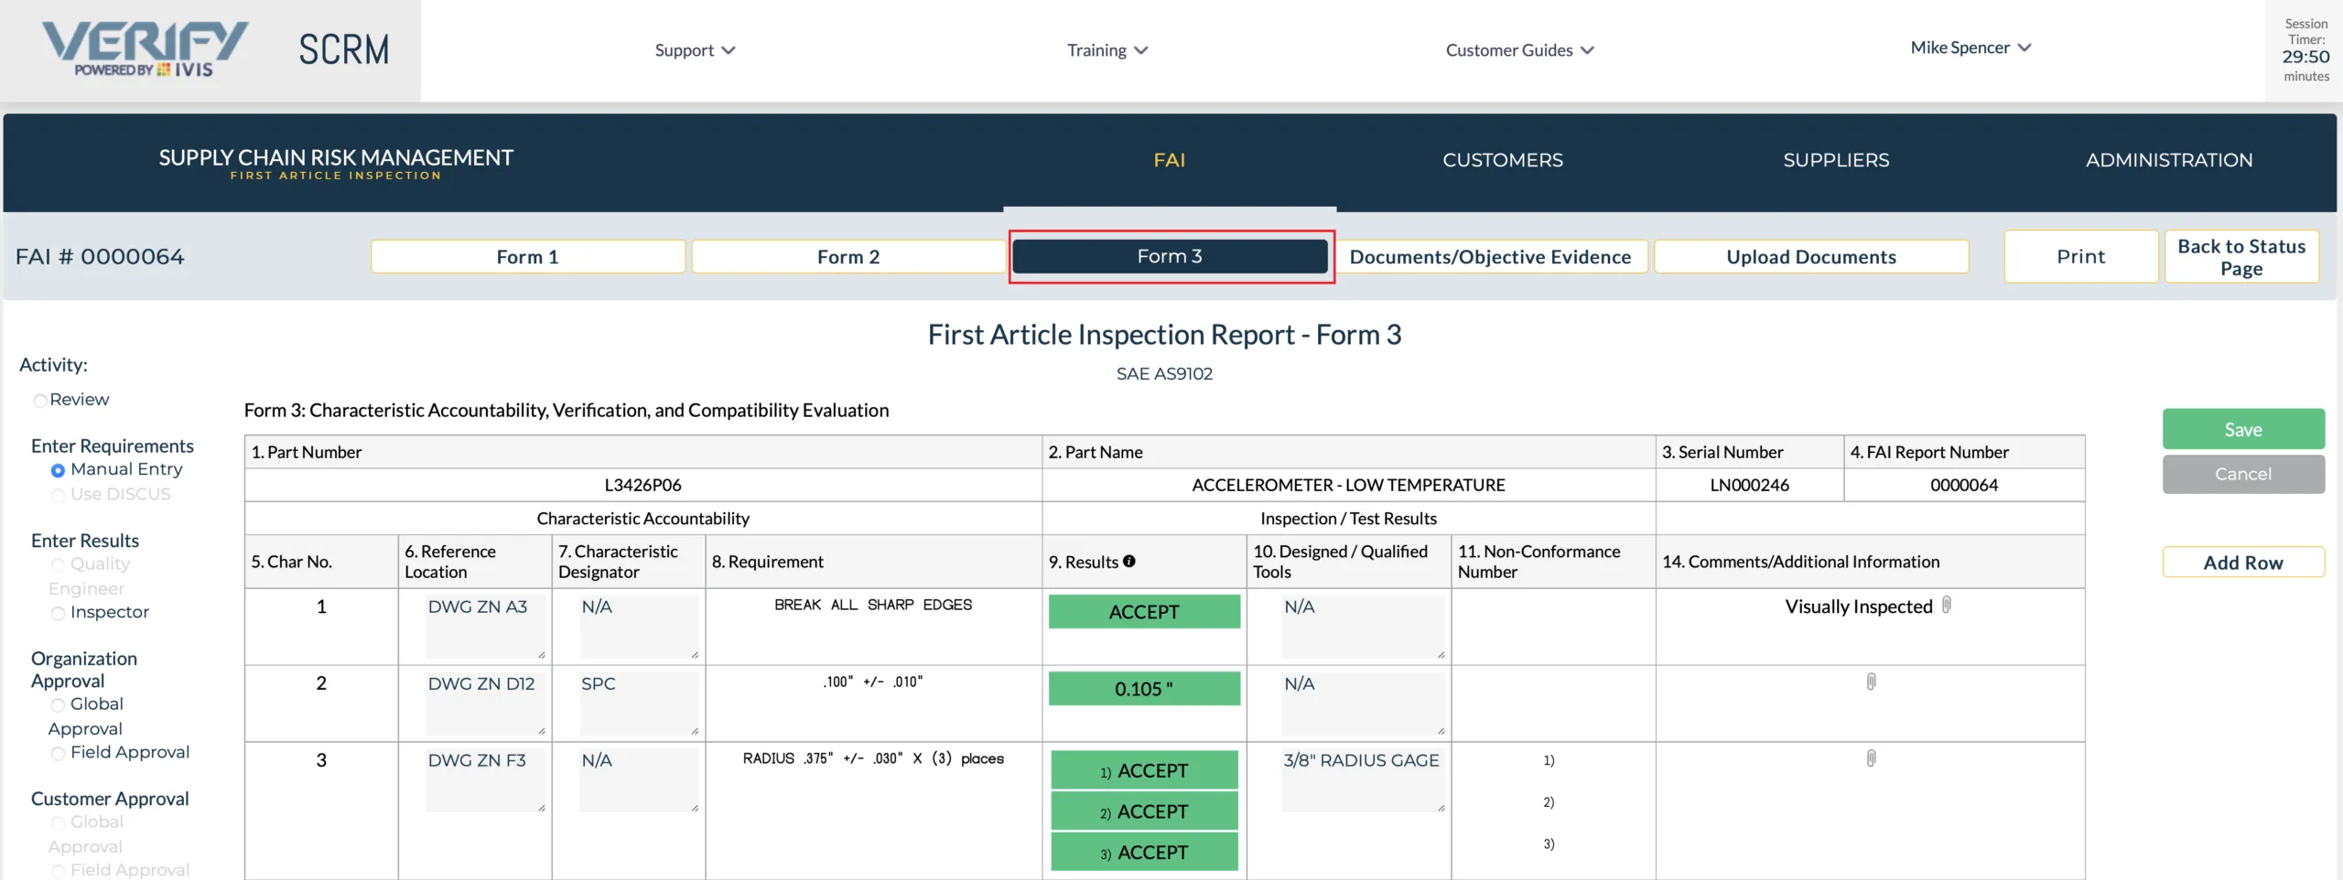
Task: Click the part number L3426P06
Action: pyautogui.click(x=642, y=485)
